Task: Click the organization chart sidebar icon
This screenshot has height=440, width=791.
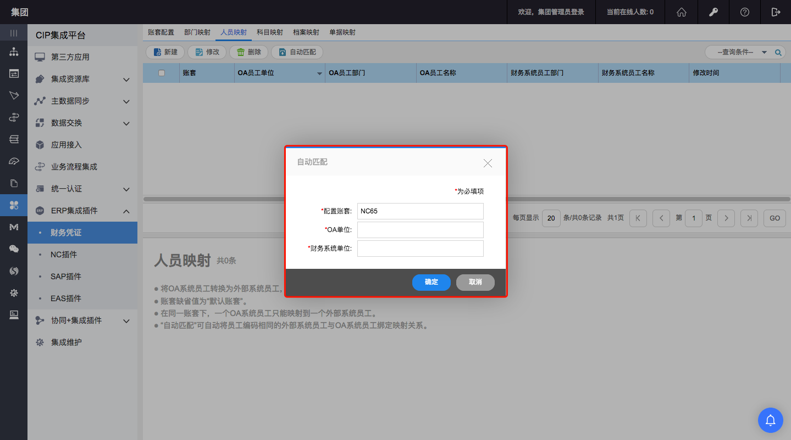Action: [x=14, y=52]
